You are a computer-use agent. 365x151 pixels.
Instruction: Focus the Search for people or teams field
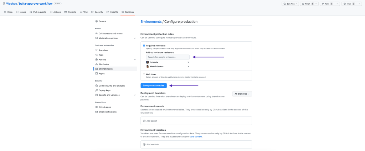pyautogui.click(x=168, y=57)
